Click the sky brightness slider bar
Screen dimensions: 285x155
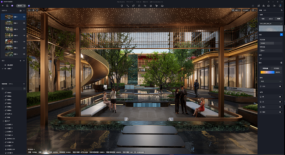(x=271, y=43)
